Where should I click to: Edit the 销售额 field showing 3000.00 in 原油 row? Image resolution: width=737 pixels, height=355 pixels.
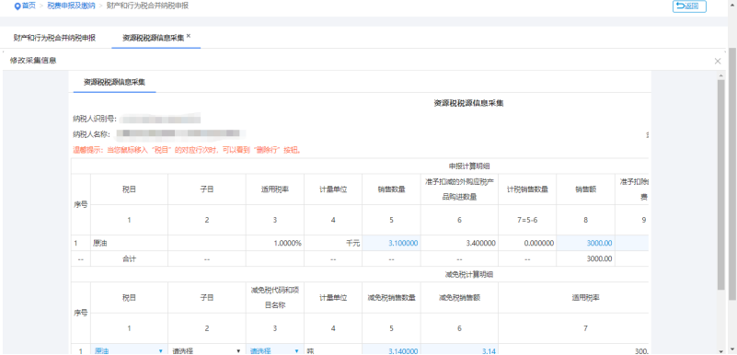click(586, 243)
